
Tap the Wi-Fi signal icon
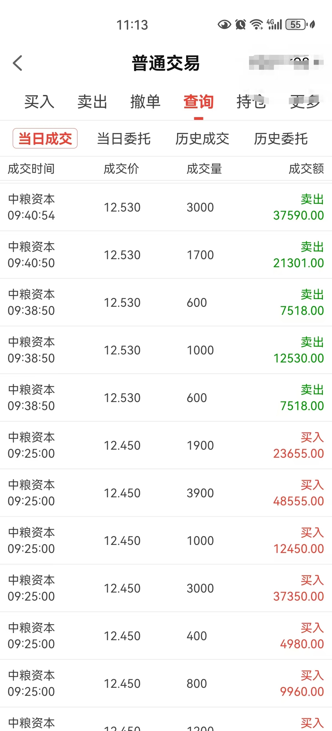257,25
